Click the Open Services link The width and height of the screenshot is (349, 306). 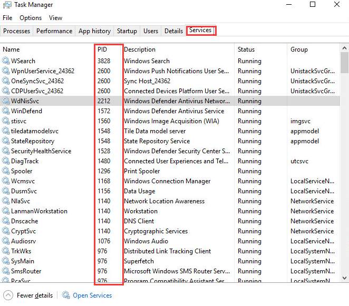92,295
